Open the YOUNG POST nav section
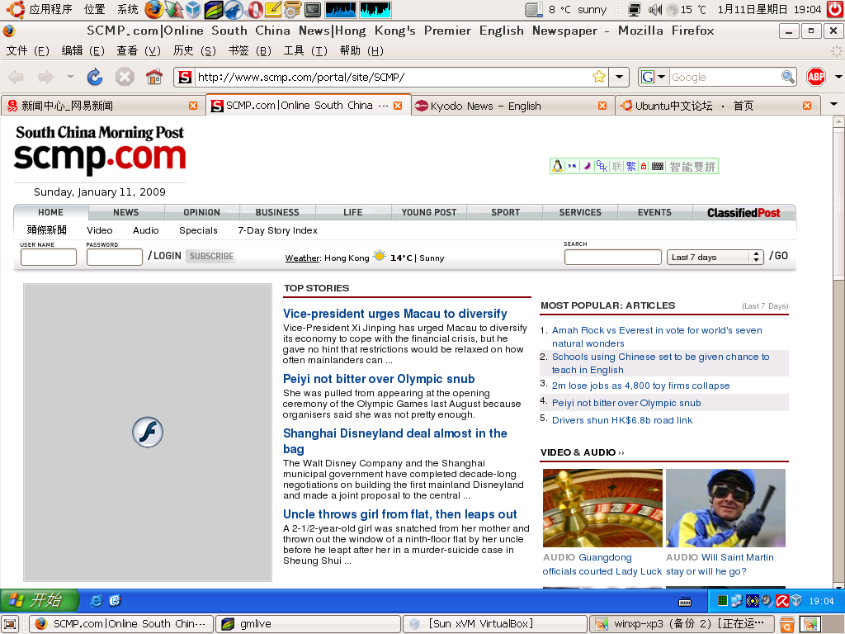The width and height of the screenshot is (845, 634). coord(428,212)
